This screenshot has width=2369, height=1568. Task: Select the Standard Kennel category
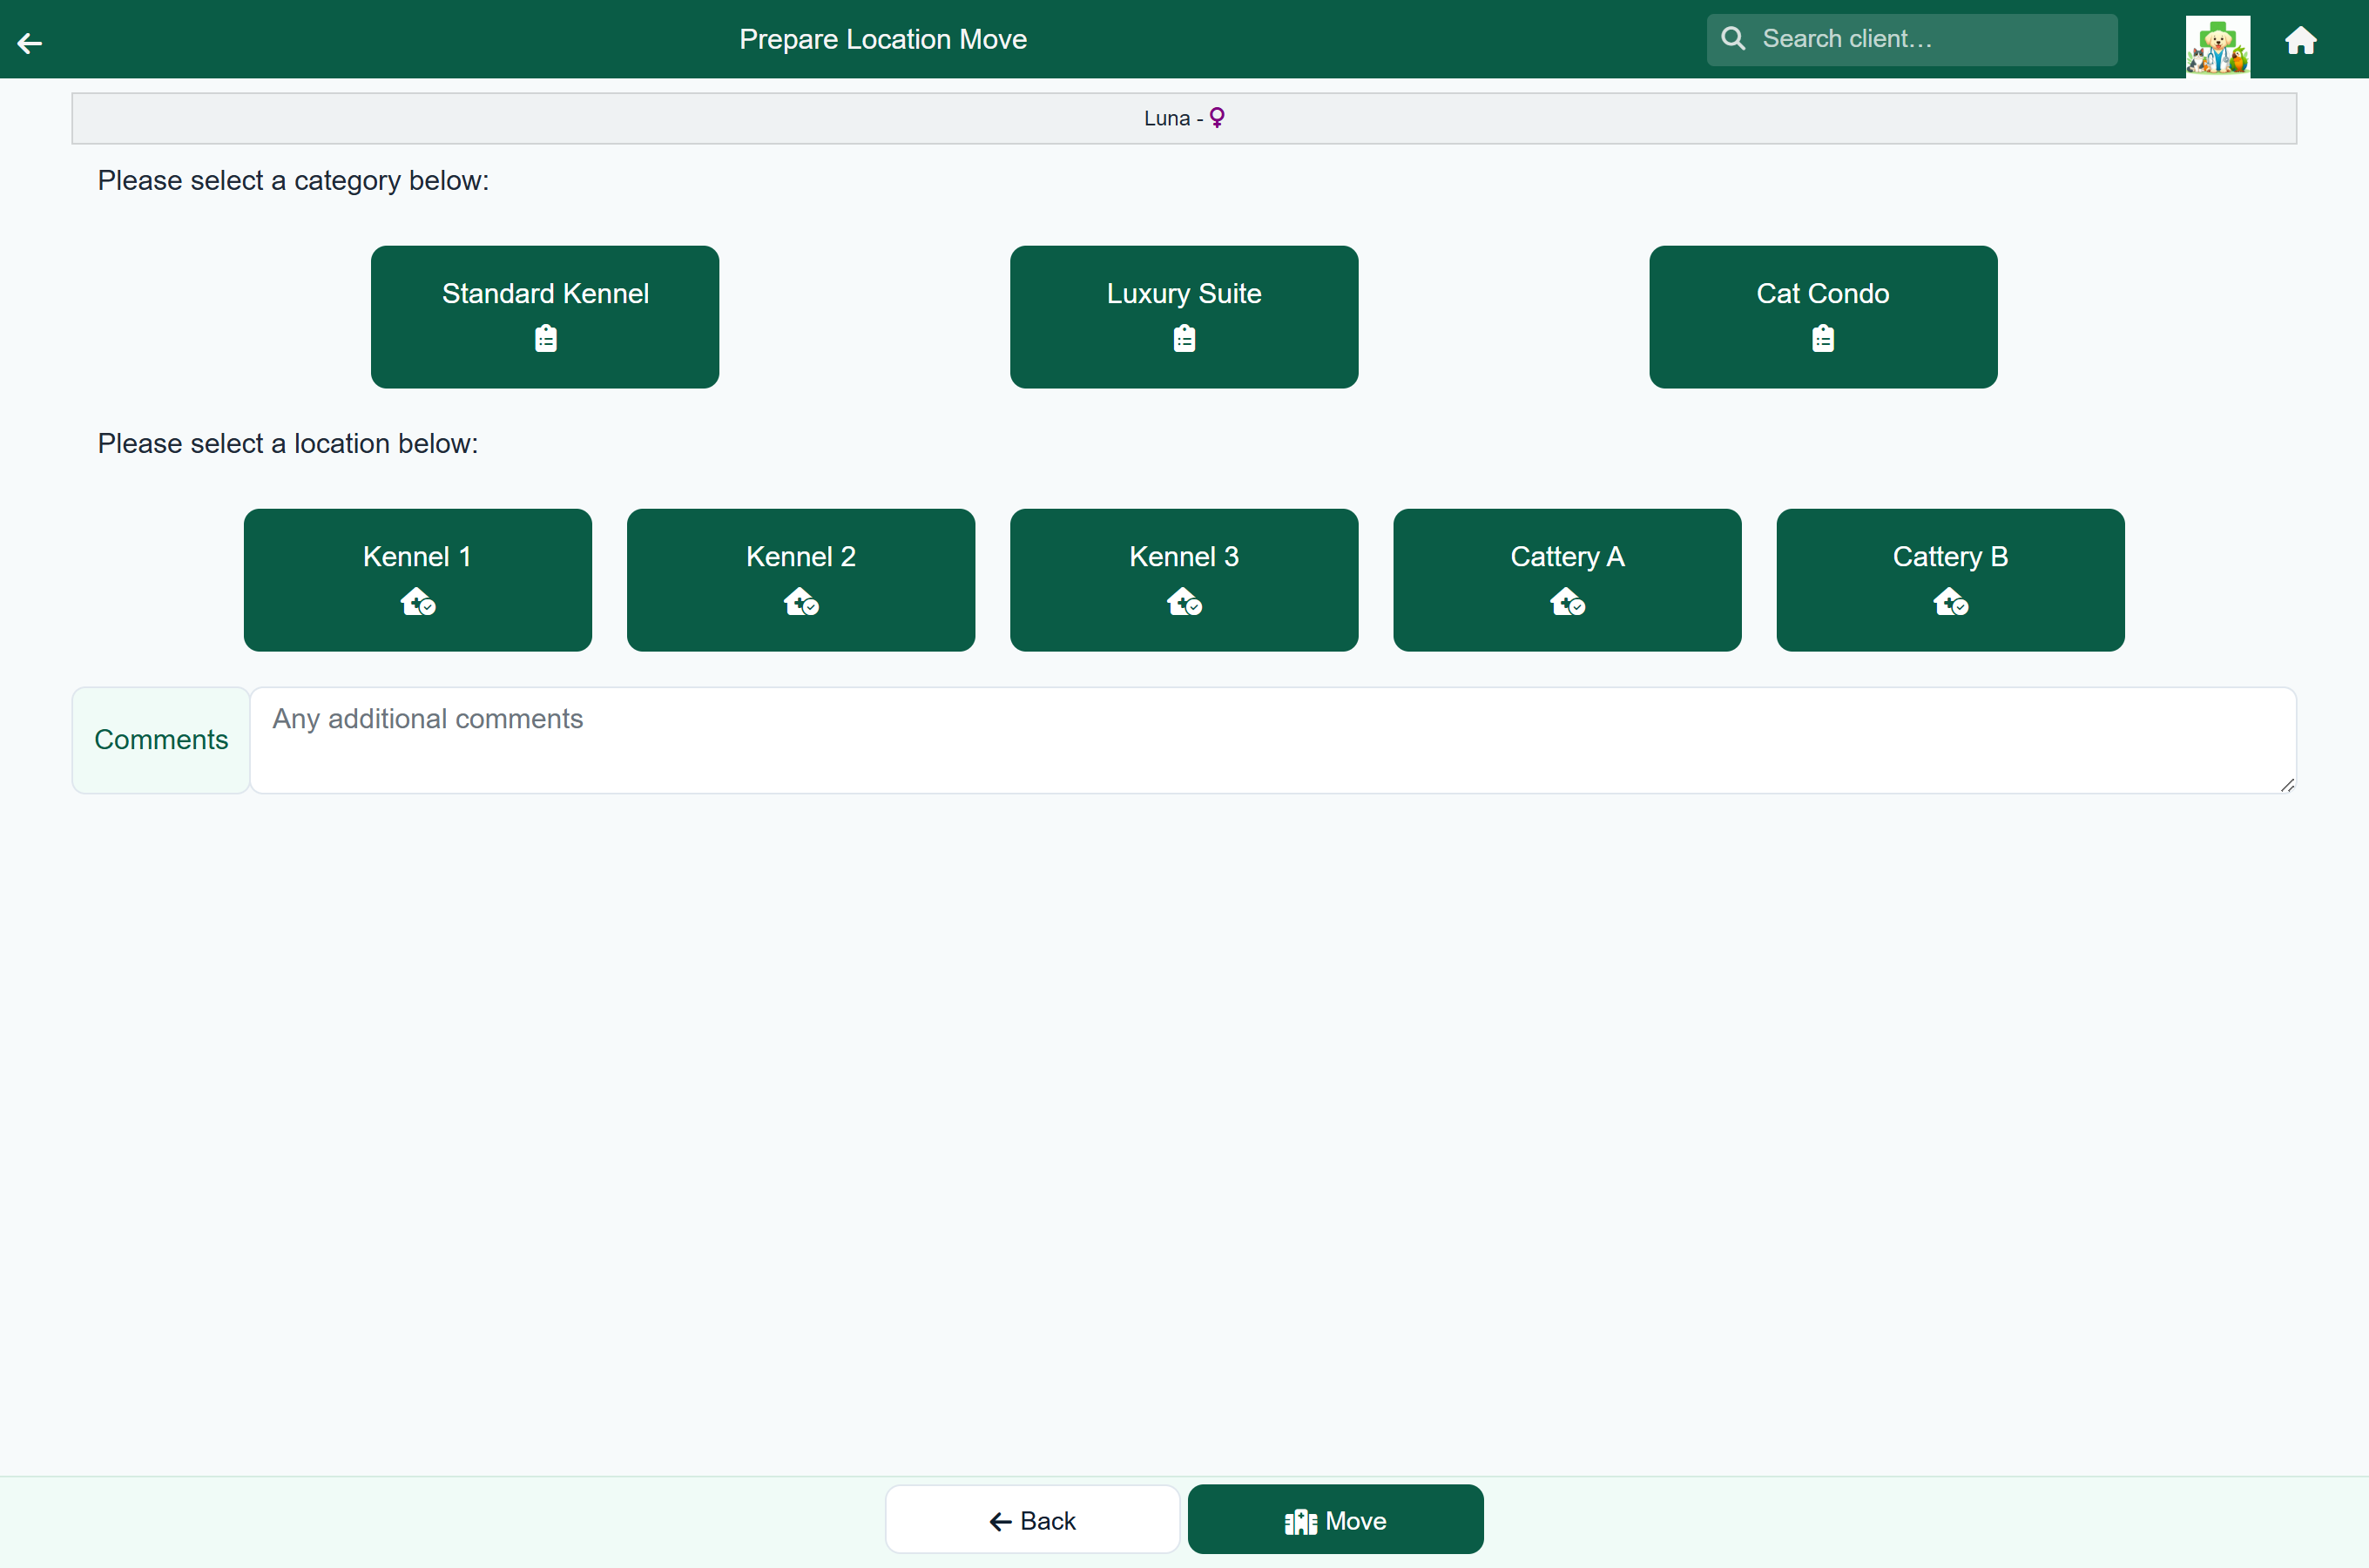tap(544, 317)
